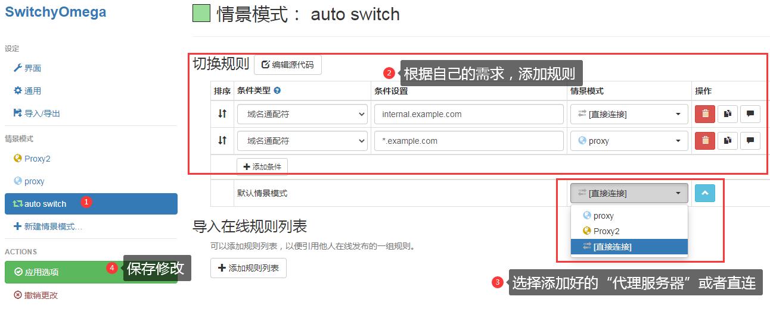The image size is (770, 312).
Task: Open 通用 settings page
Action: (27, 91)
